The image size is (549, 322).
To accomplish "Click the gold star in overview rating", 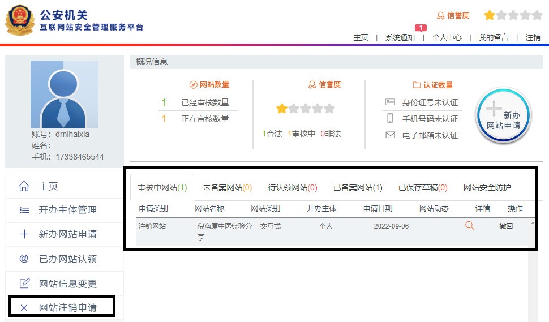I will (282, 109).
